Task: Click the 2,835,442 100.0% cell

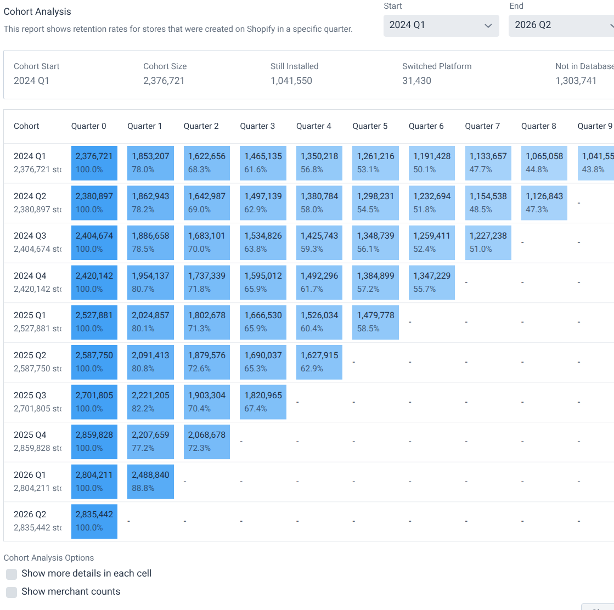Action: [94, 521]
